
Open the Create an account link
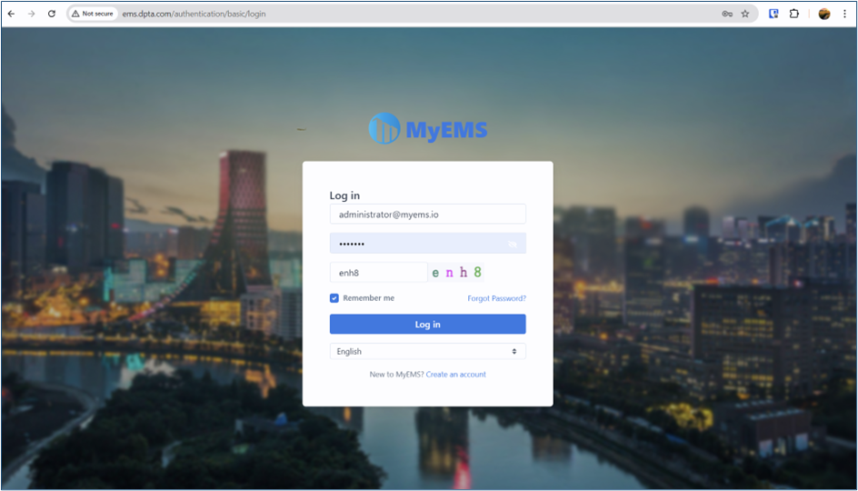point(455,375)
